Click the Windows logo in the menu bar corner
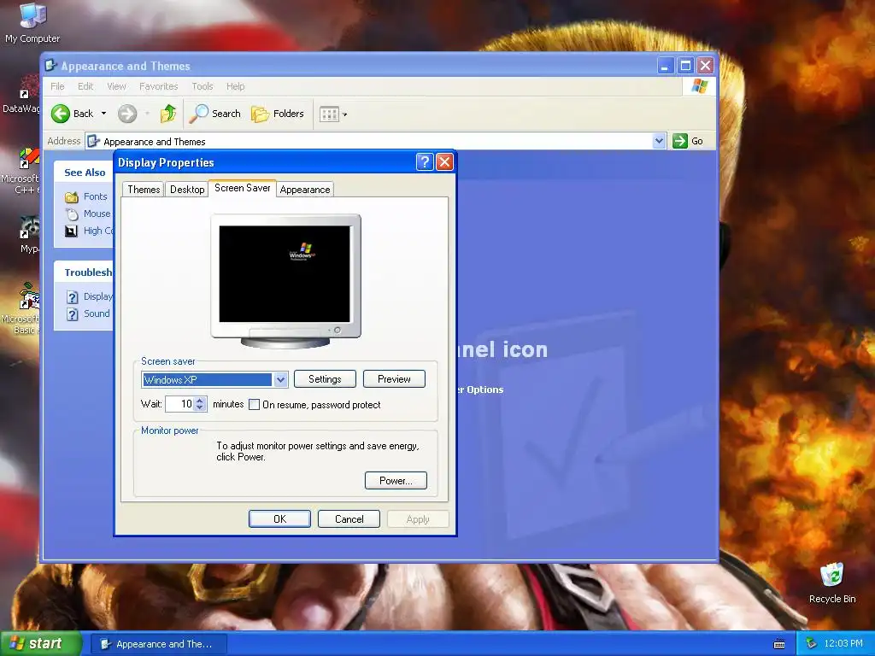Viewport: 875px width, 656px height. 699,86
